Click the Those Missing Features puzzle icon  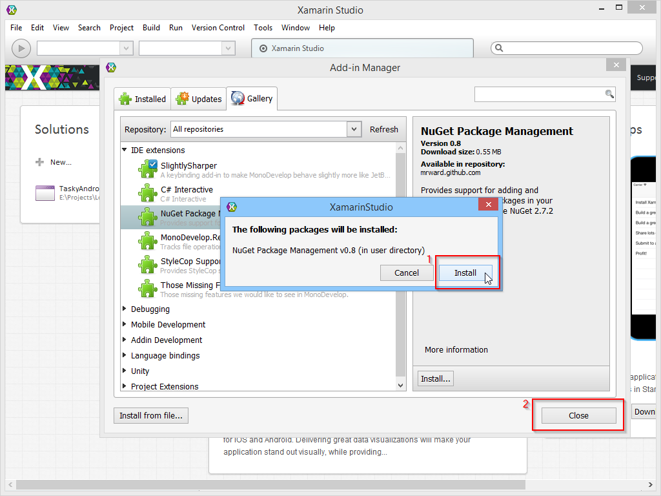pos(148,289)
